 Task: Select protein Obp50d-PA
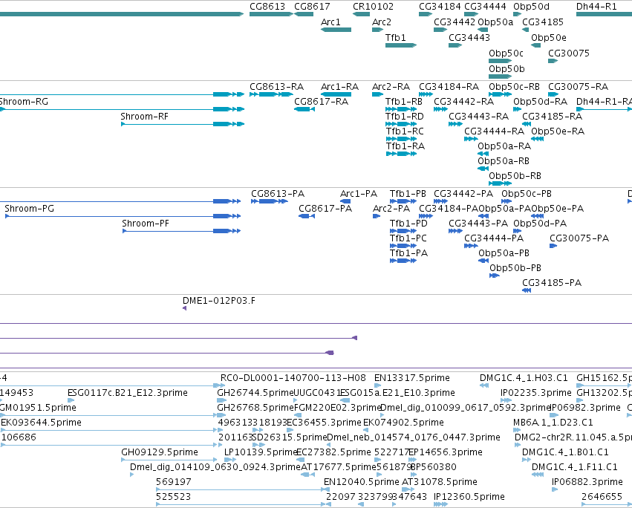pyautogui.click(x=517, y=231)
